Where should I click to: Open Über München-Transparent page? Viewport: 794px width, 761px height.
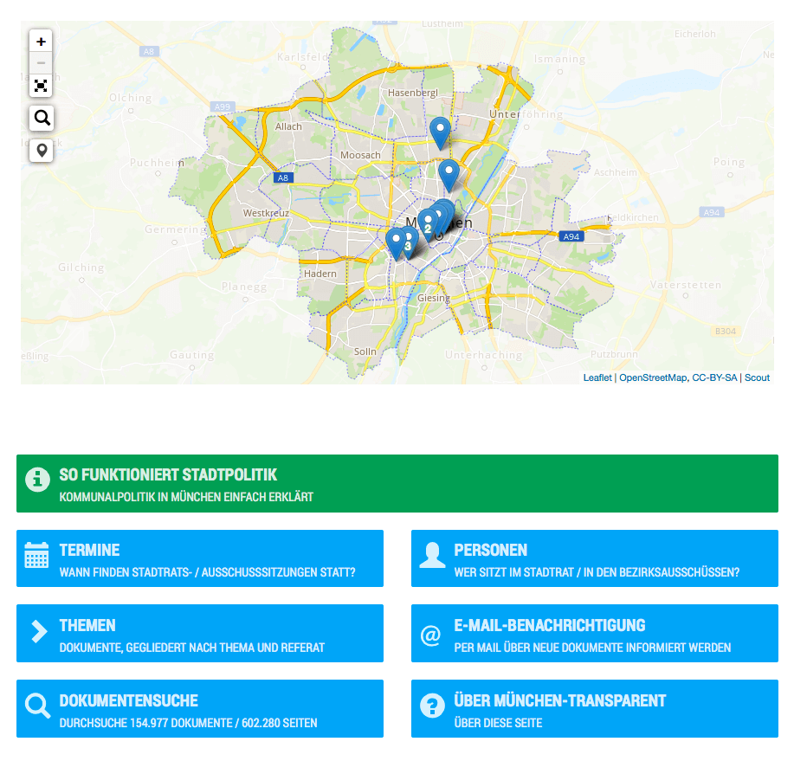coord(594,709)
